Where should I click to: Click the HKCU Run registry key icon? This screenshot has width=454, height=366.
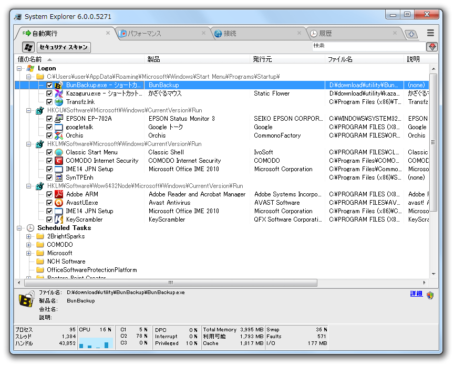pyautogui.click(x=40, y=110)
